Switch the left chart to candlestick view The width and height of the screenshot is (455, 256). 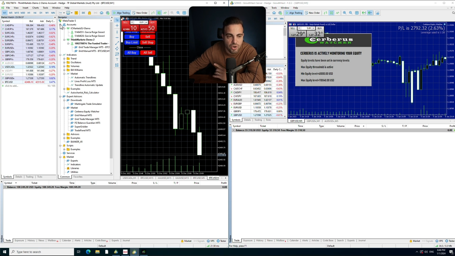pyautogui.click(x=159, y=13)
